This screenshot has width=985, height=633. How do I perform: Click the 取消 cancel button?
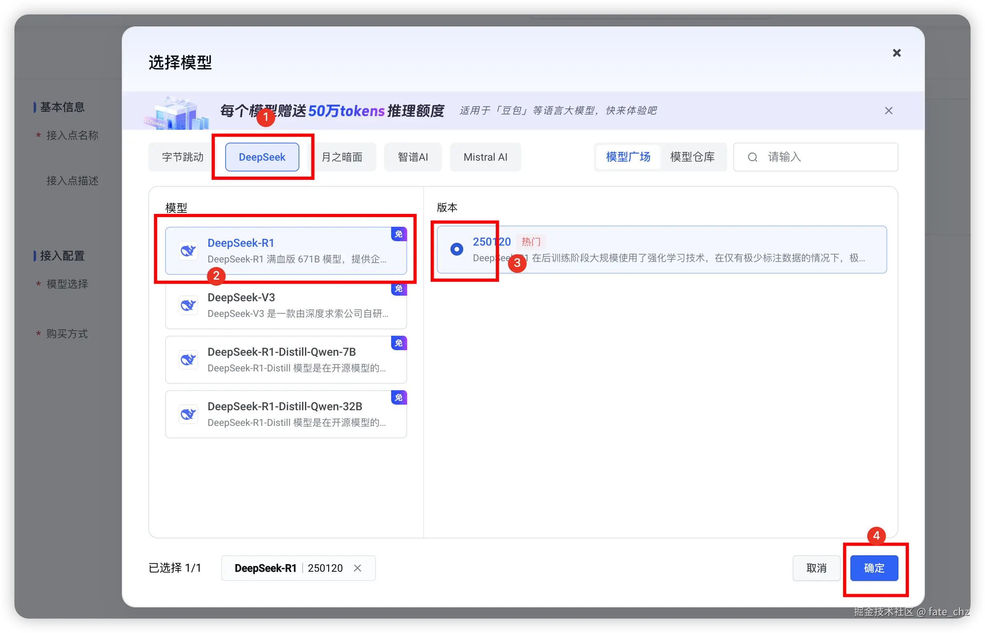tap(816, 568)
